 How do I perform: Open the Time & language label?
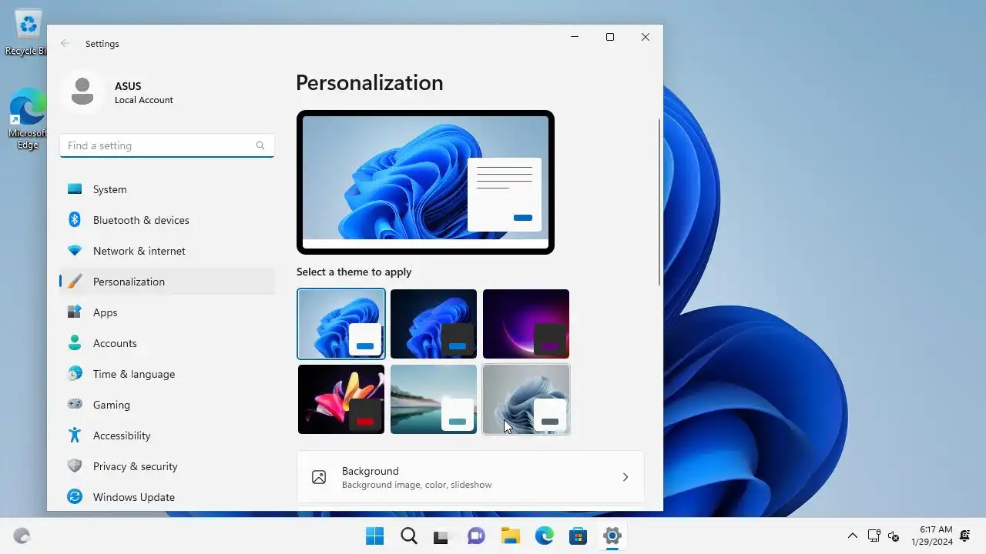[134, 374]
